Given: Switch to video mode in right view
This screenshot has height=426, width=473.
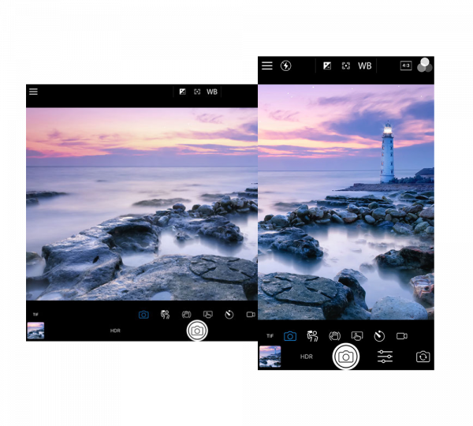Looking at the screenshot, I should pos(401,336).
